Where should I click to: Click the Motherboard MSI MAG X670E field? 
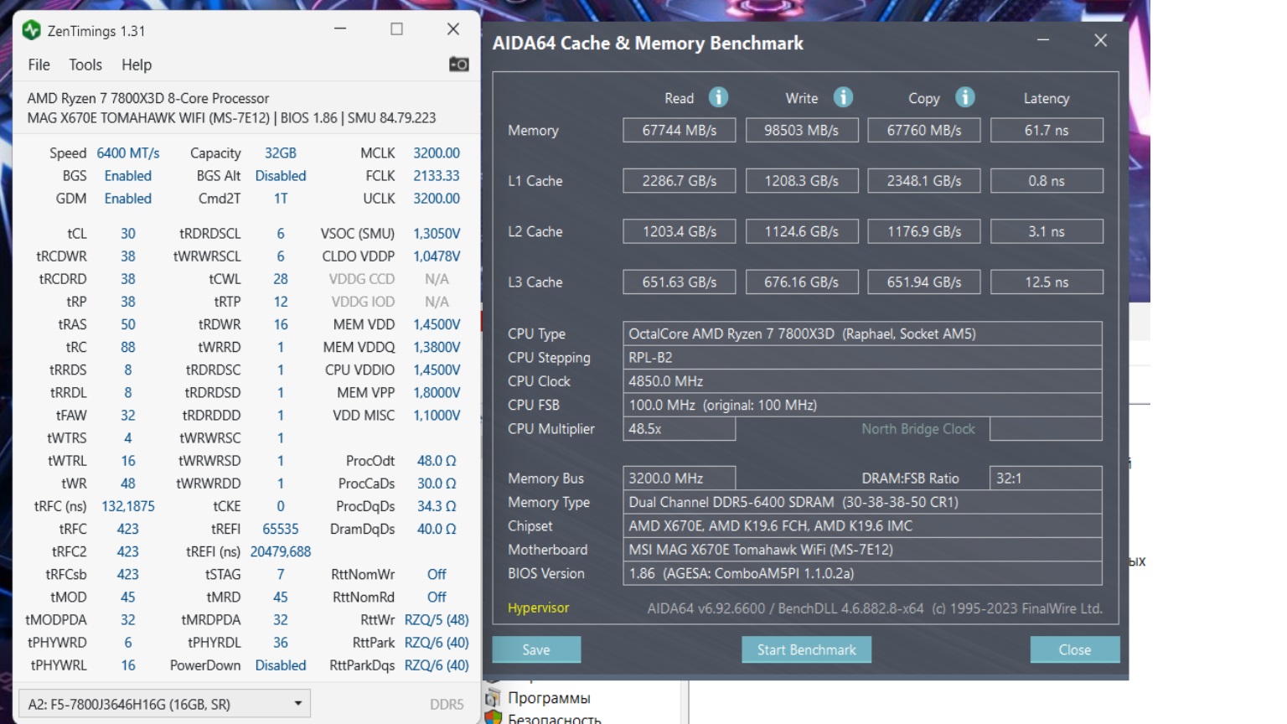(862, 550)
